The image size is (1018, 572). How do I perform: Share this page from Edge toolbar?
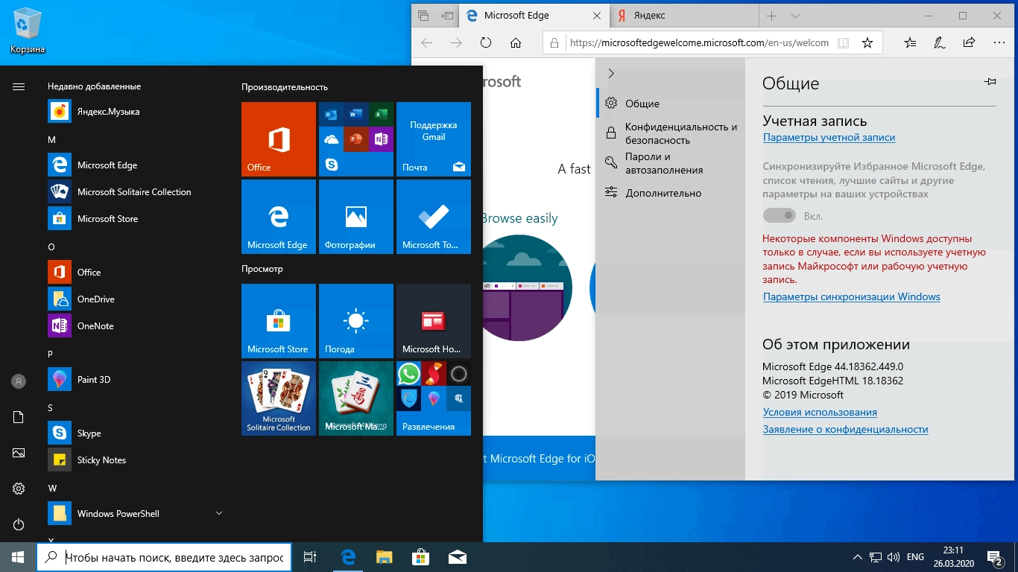coord(969,43)
